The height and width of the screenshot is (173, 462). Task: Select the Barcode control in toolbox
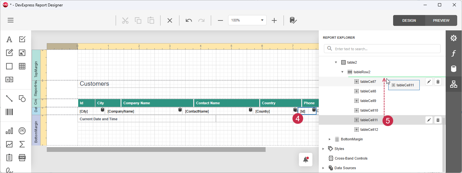pos(9,112)
